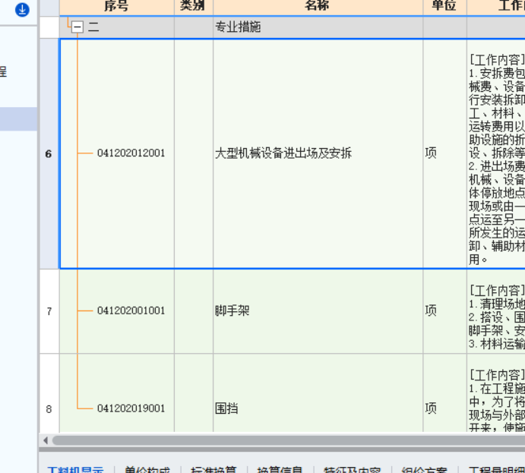Open the 标准换算 tab
525x473 pixels.
(213, 469)
